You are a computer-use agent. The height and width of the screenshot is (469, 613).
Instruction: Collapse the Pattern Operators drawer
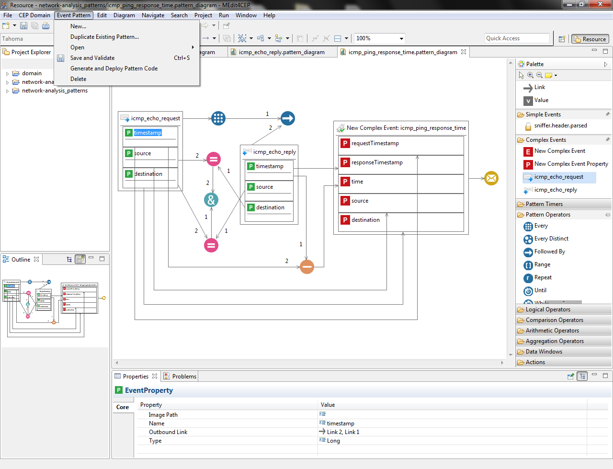[564, 215]
